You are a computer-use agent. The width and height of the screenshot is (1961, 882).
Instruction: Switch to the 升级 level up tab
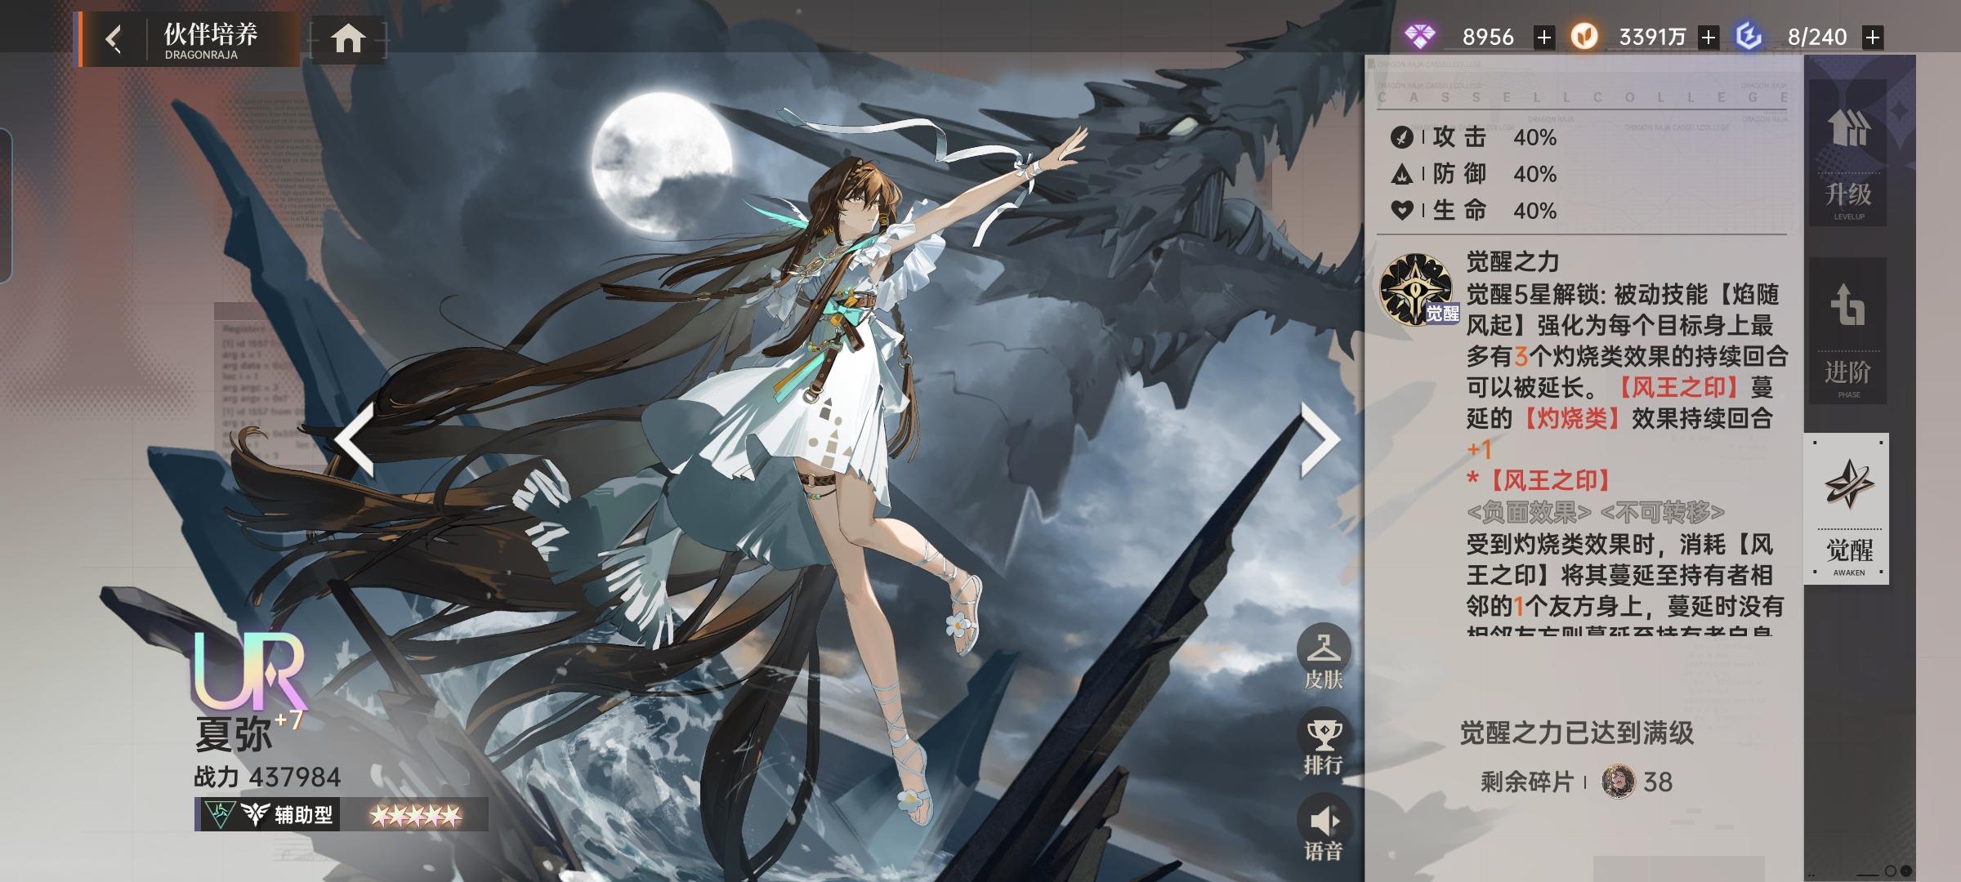pyautogui.click(x=1847, y=153)
